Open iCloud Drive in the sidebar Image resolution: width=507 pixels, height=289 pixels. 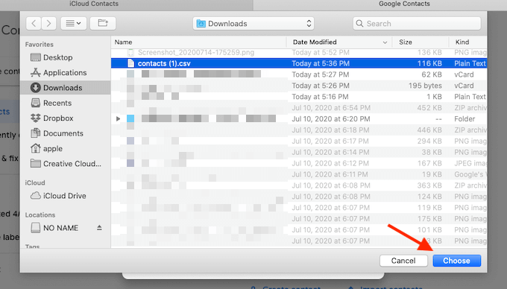coord(66,196)
